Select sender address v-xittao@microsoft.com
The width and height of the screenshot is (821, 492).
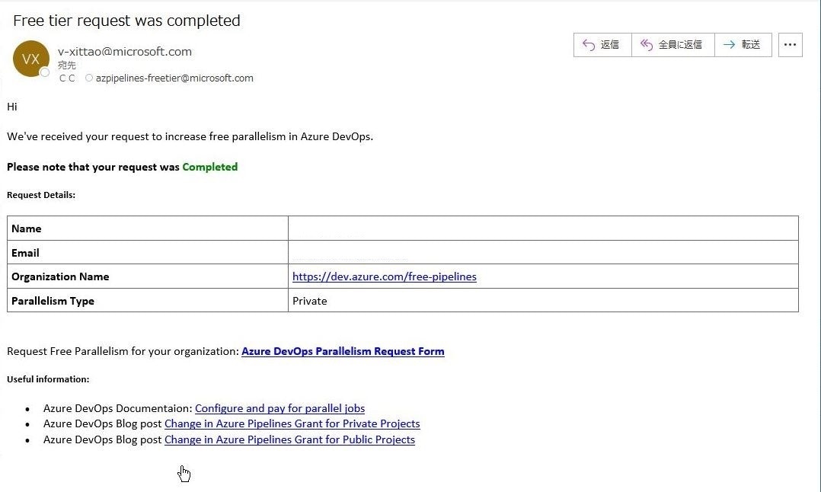click(125, 51)
